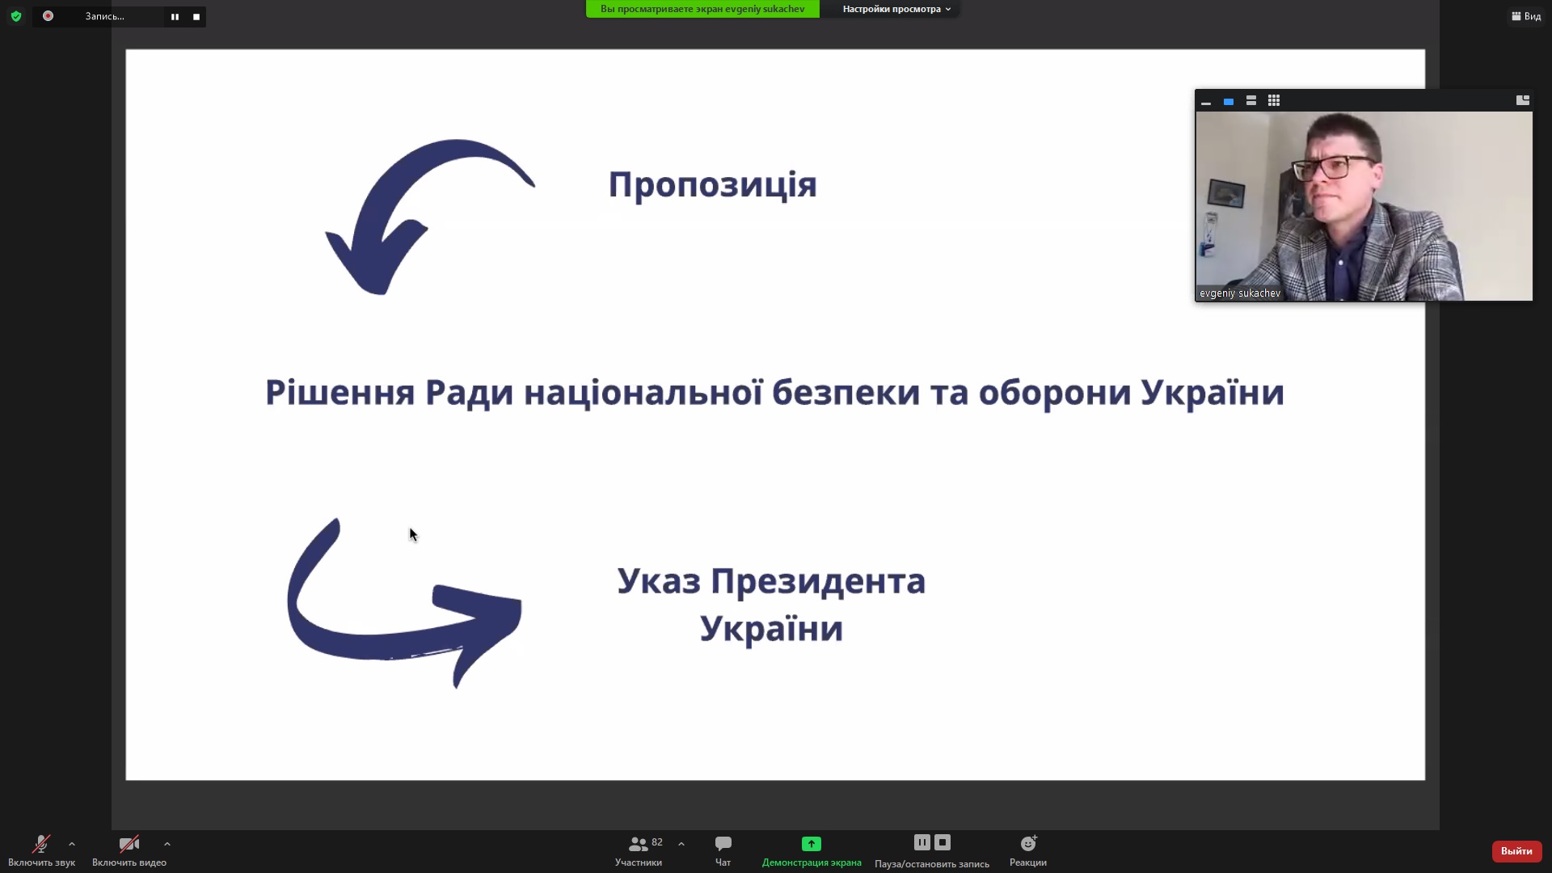Image resolution: width=1552 pixels, height=873 pixels.
Task: Click the red Выйти leave button
Action: [x=1516, y=851]
